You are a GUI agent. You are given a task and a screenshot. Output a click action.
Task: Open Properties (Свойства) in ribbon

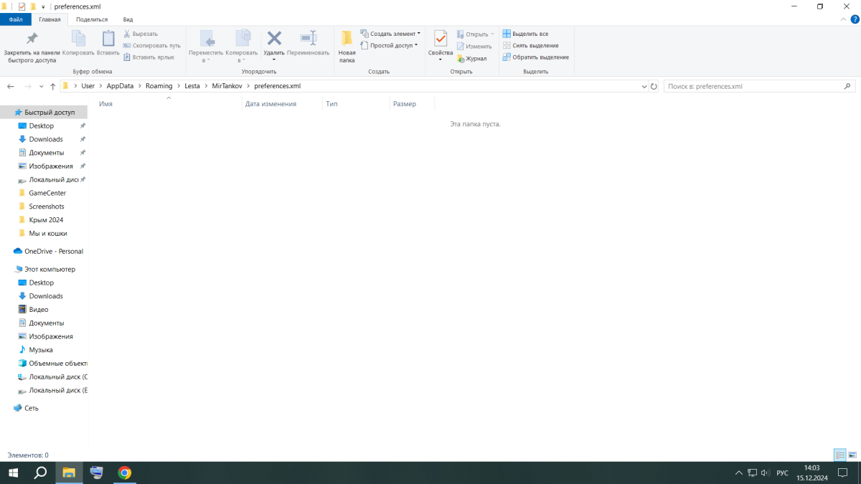[440, 39]
